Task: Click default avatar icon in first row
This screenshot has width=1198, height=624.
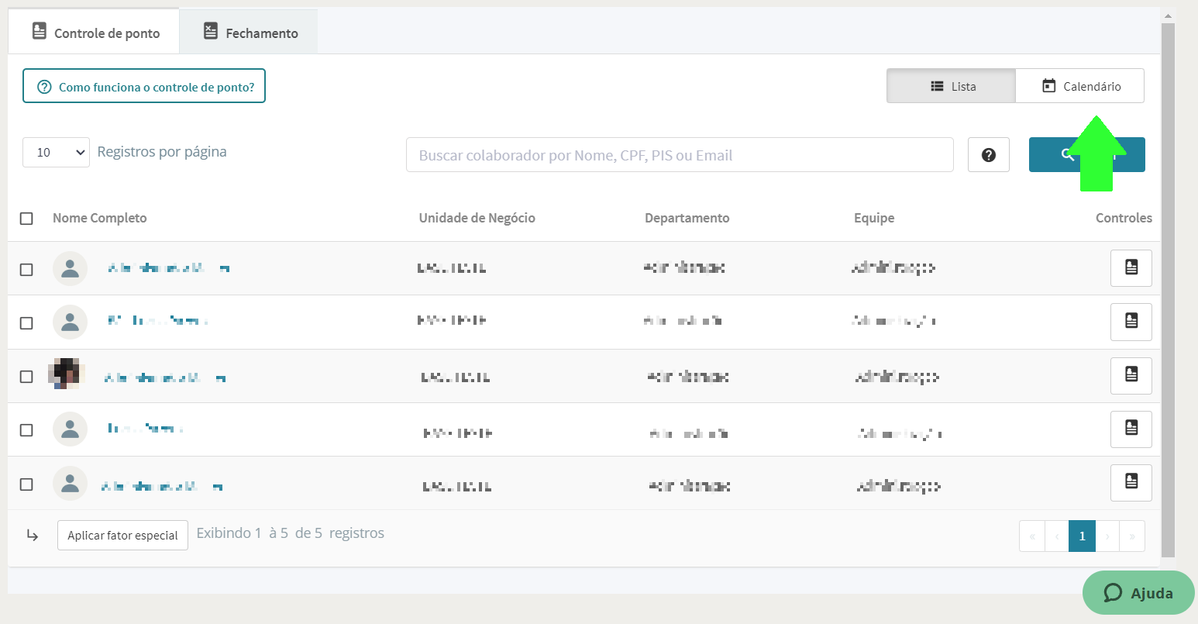Action: click(x=70, y=268)
